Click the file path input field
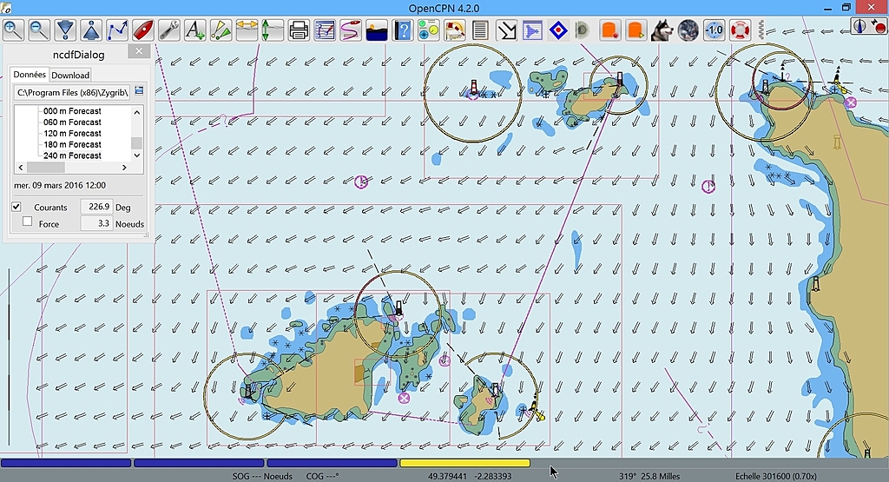 (72, 92)
